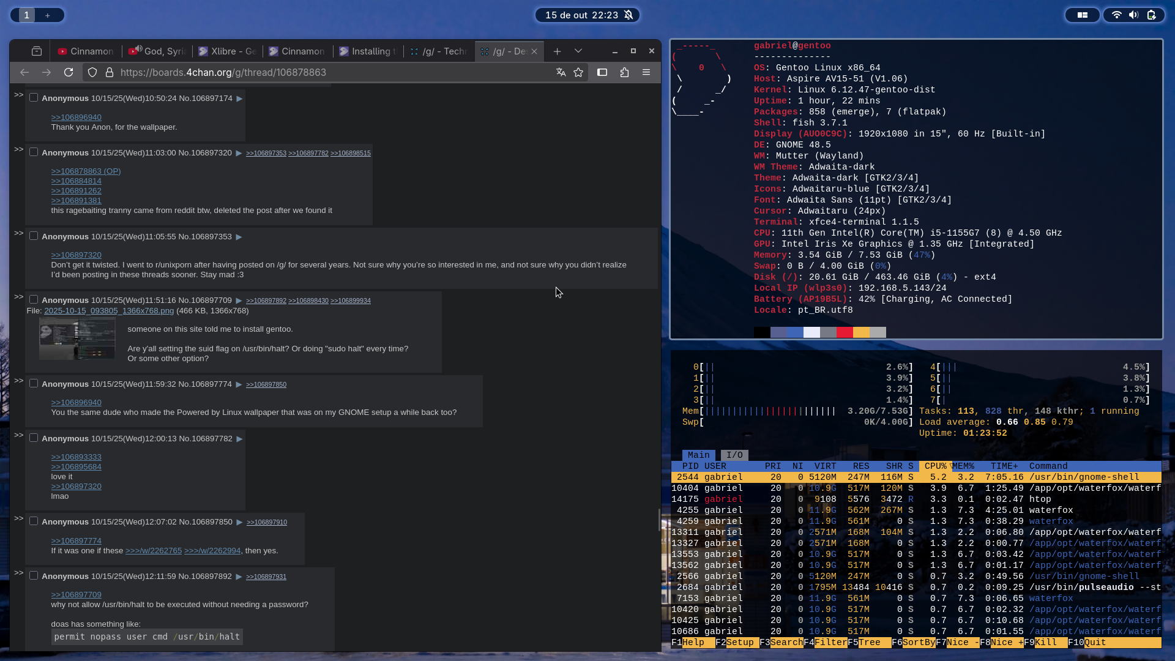Click the >>106878863 (OP) quote link
Screen dimensions: 1175x661
coord(86,171)
